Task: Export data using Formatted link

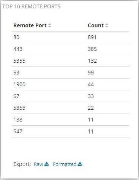Action: 65,164
